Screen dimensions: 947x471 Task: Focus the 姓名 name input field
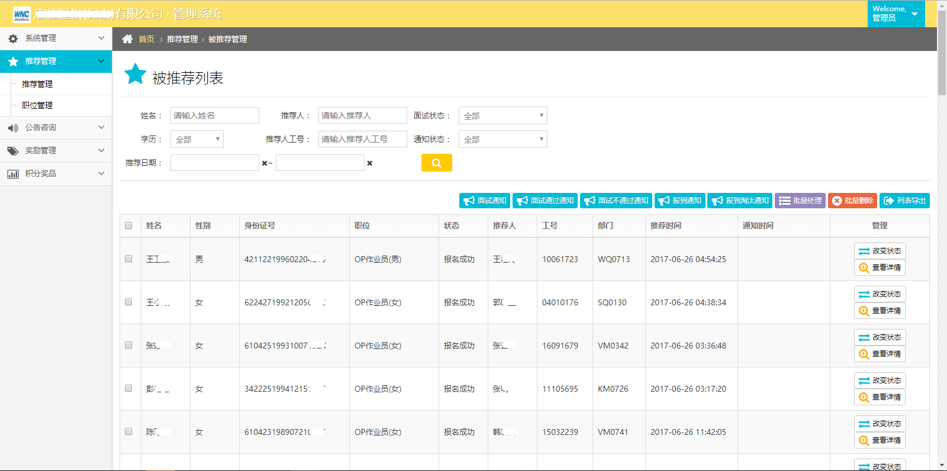point(214,115)
